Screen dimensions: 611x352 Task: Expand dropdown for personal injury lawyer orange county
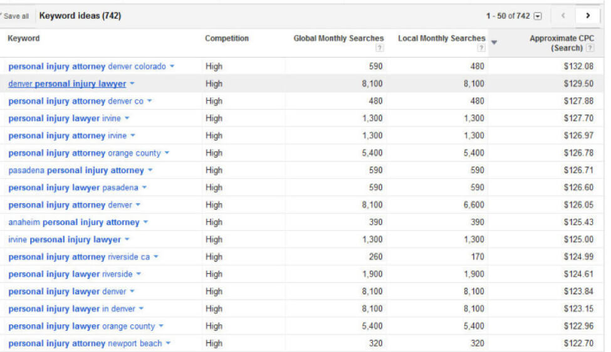pos(161,326)
